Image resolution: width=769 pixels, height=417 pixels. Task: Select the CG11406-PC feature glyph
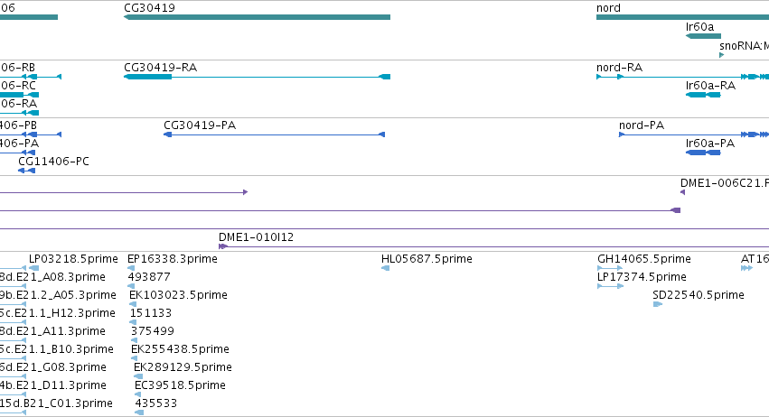click(x=26, y=171)
